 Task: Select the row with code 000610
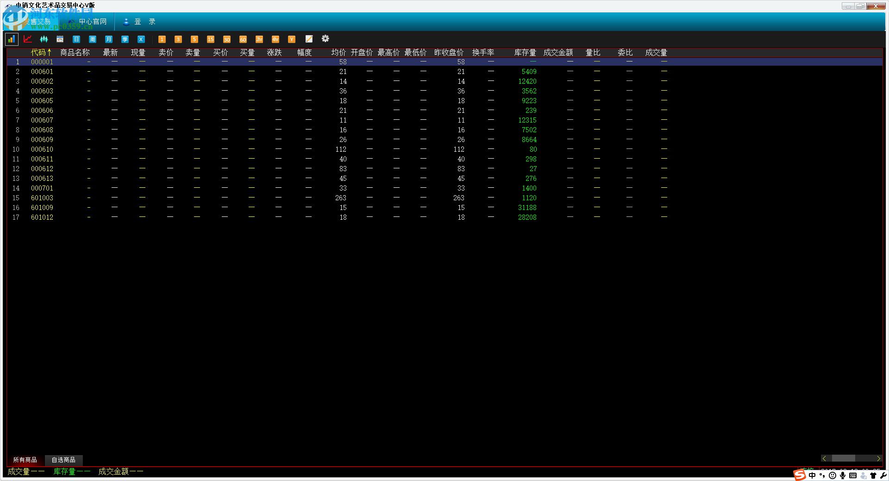444,149
